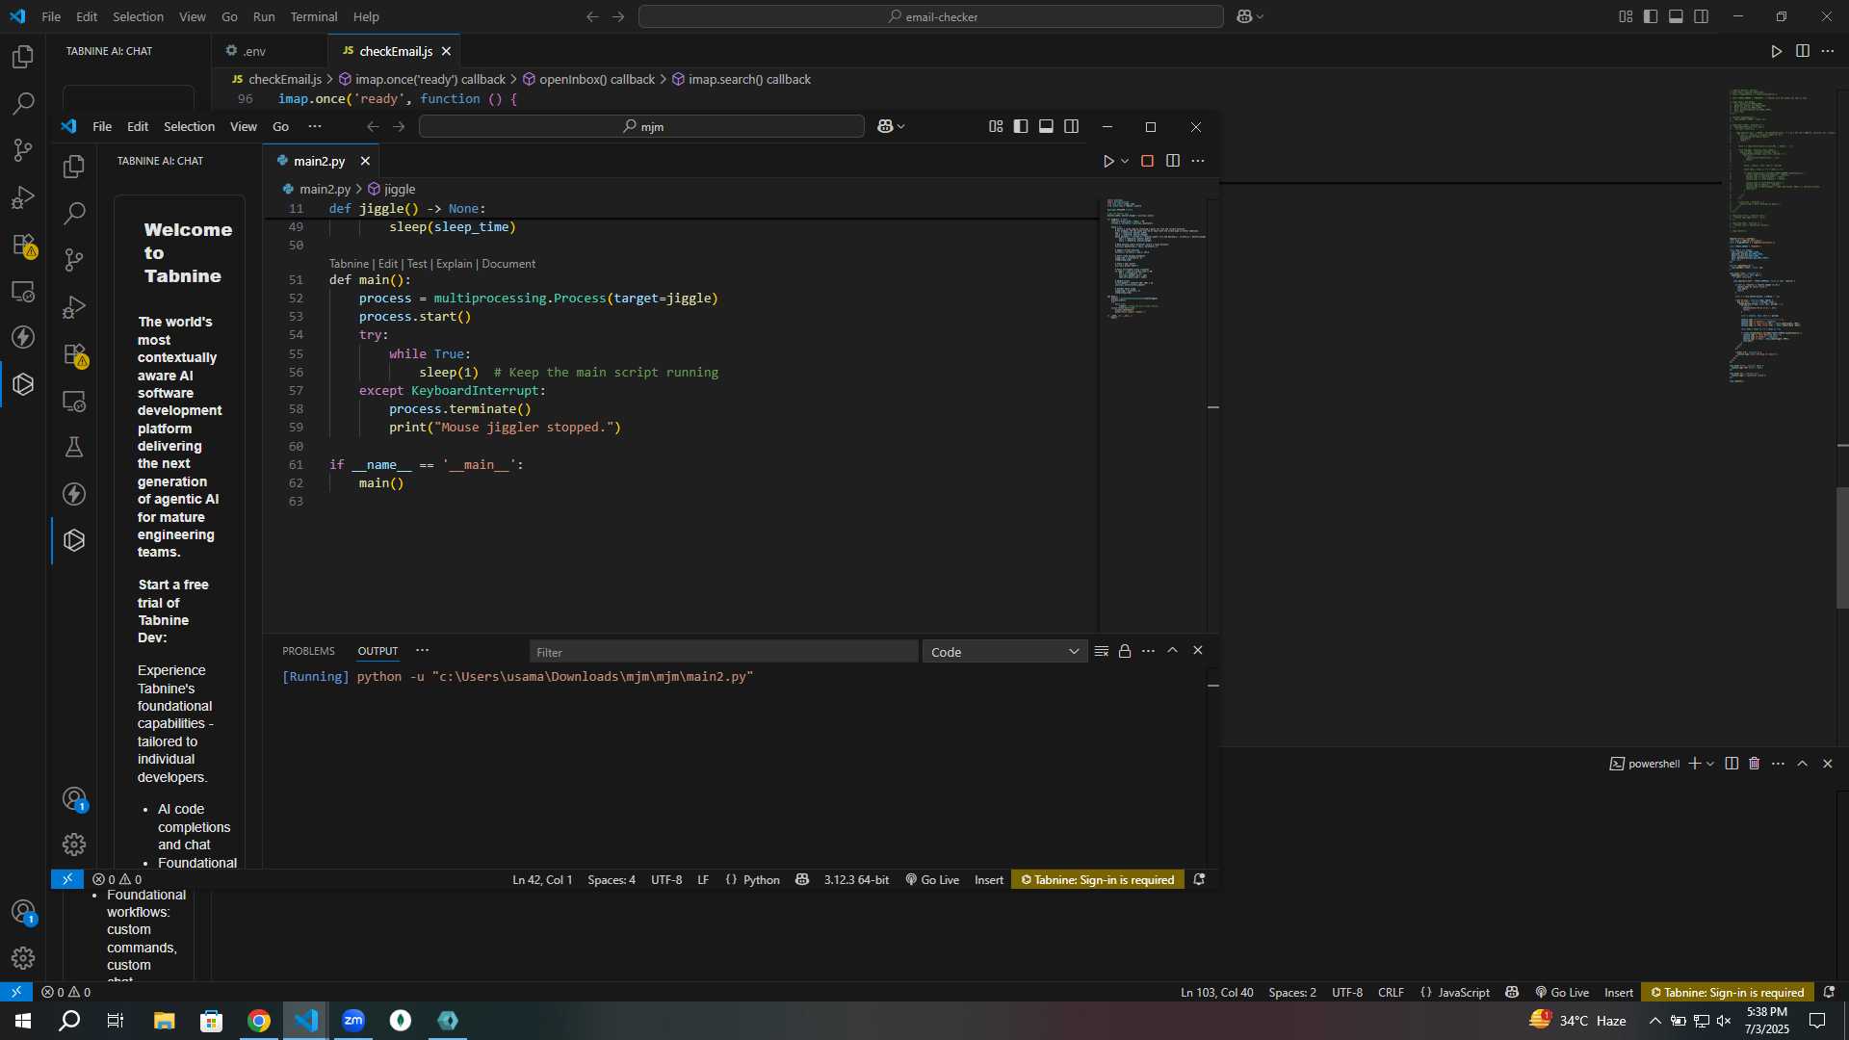Toggle primary side bar in mjm window
Viewport: 1849px width, 1040px height.
tap(1021, 126)
